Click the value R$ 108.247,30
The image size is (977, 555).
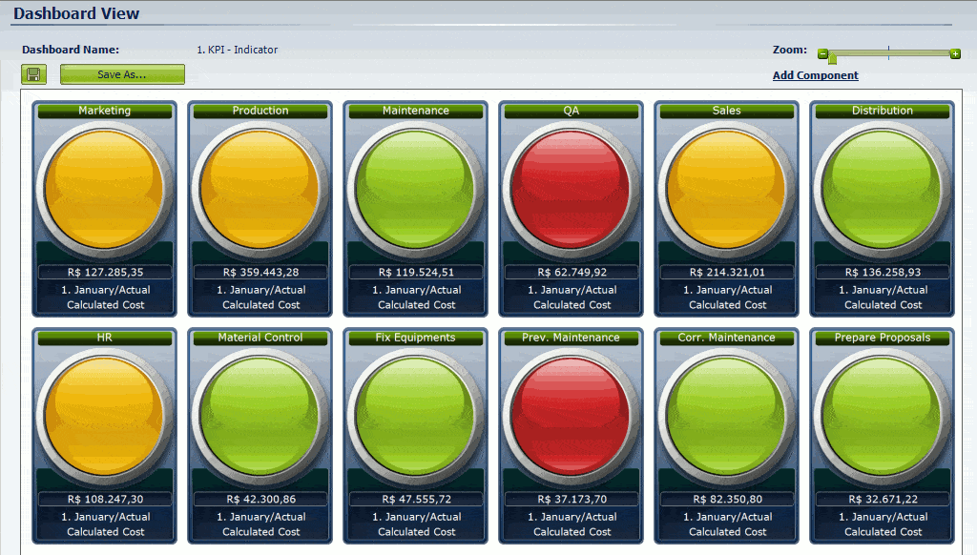[x=105, y=499]
